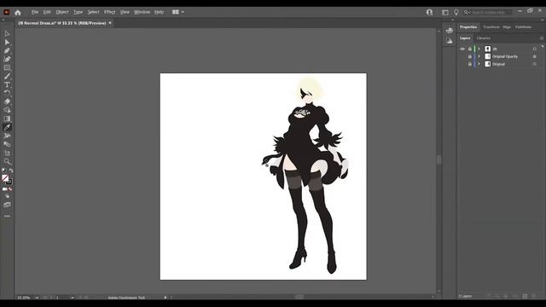Viewport: 546px width, 307px height.
Task: Open the Object menu
Action: coord(62,12)
